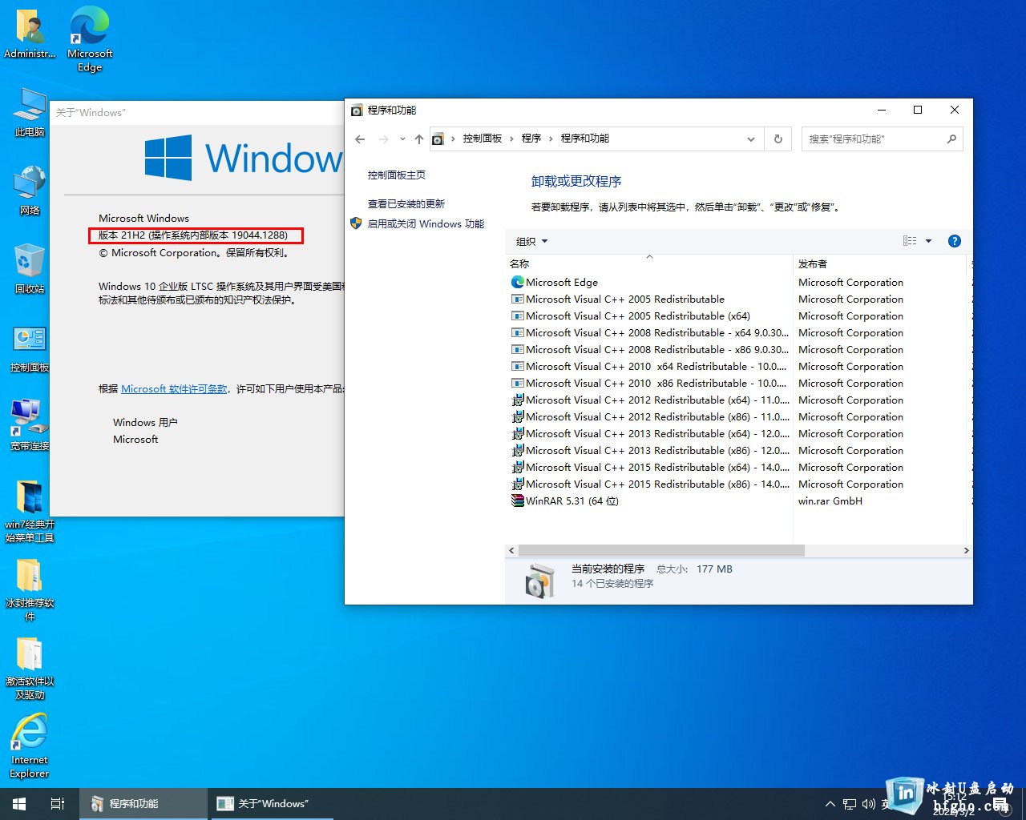1026x820 pixels.
Task: Open the Control Panel (控制面板) desktop icon
Action: [x=30, y=348]
